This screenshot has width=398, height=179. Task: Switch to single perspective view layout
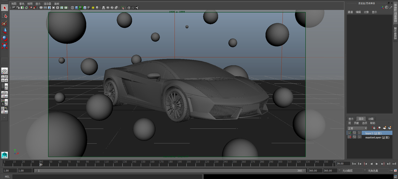click(x=4, y=71)
